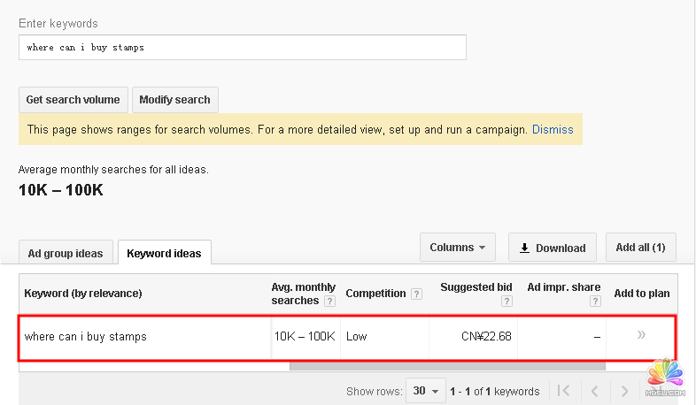
Task: Switch to the Ad group ideas tab
Action: (66, 253)
